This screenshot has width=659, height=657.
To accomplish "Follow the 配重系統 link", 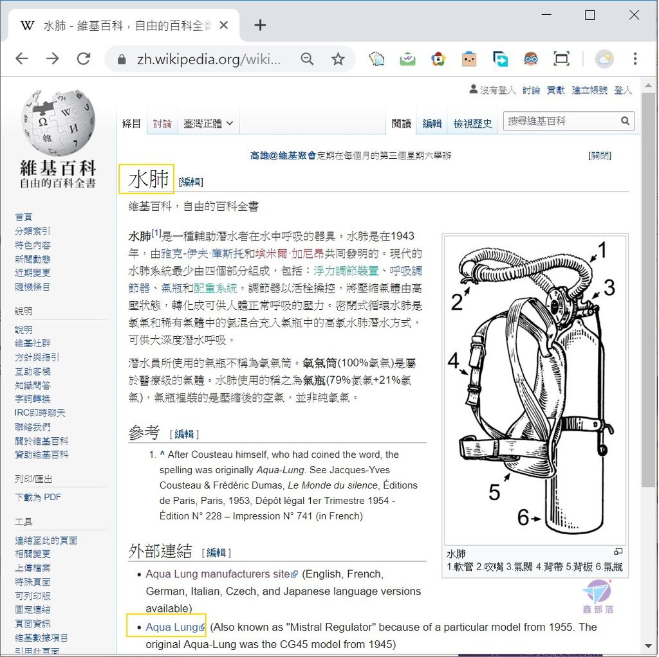I will [216, 288].
